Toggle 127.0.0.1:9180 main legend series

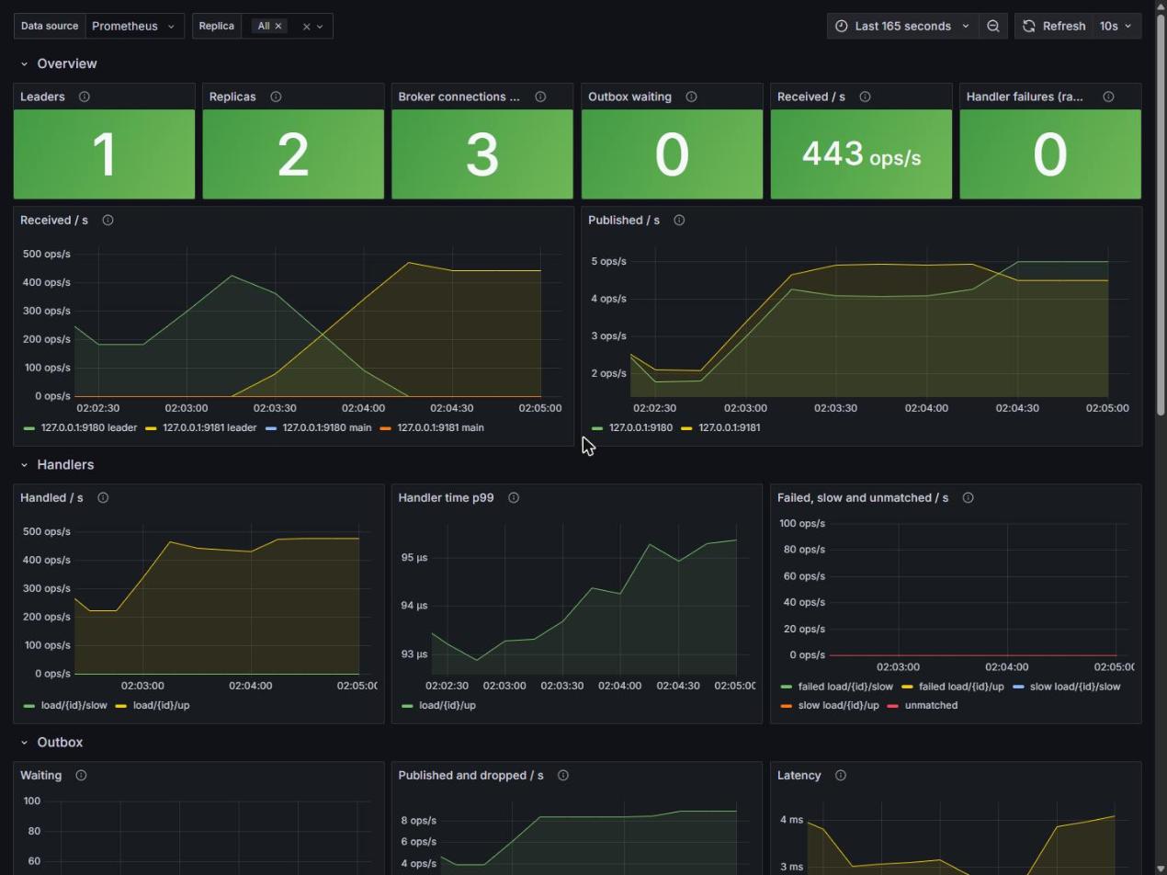[x=327, y=427]
